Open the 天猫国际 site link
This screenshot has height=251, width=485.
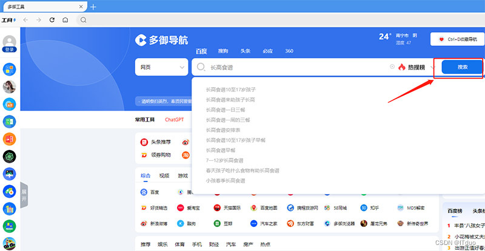coord(227,208)
